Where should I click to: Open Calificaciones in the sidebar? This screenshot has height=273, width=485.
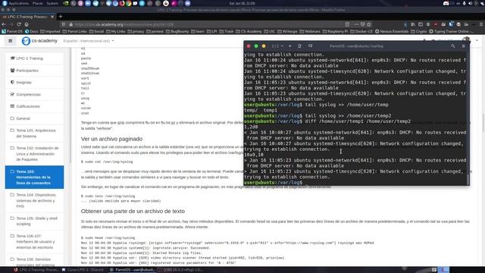point(34,106)
